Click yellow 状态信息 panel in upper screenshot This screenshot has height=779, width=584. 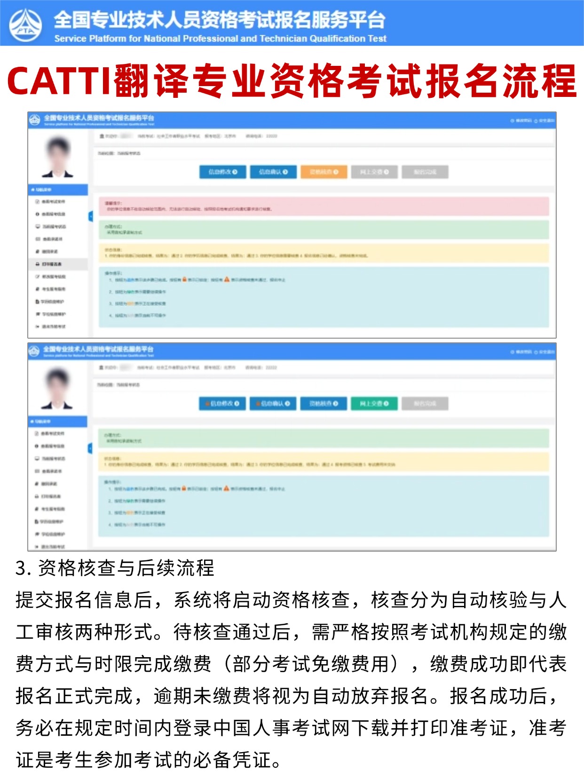(x=324, y=253)
